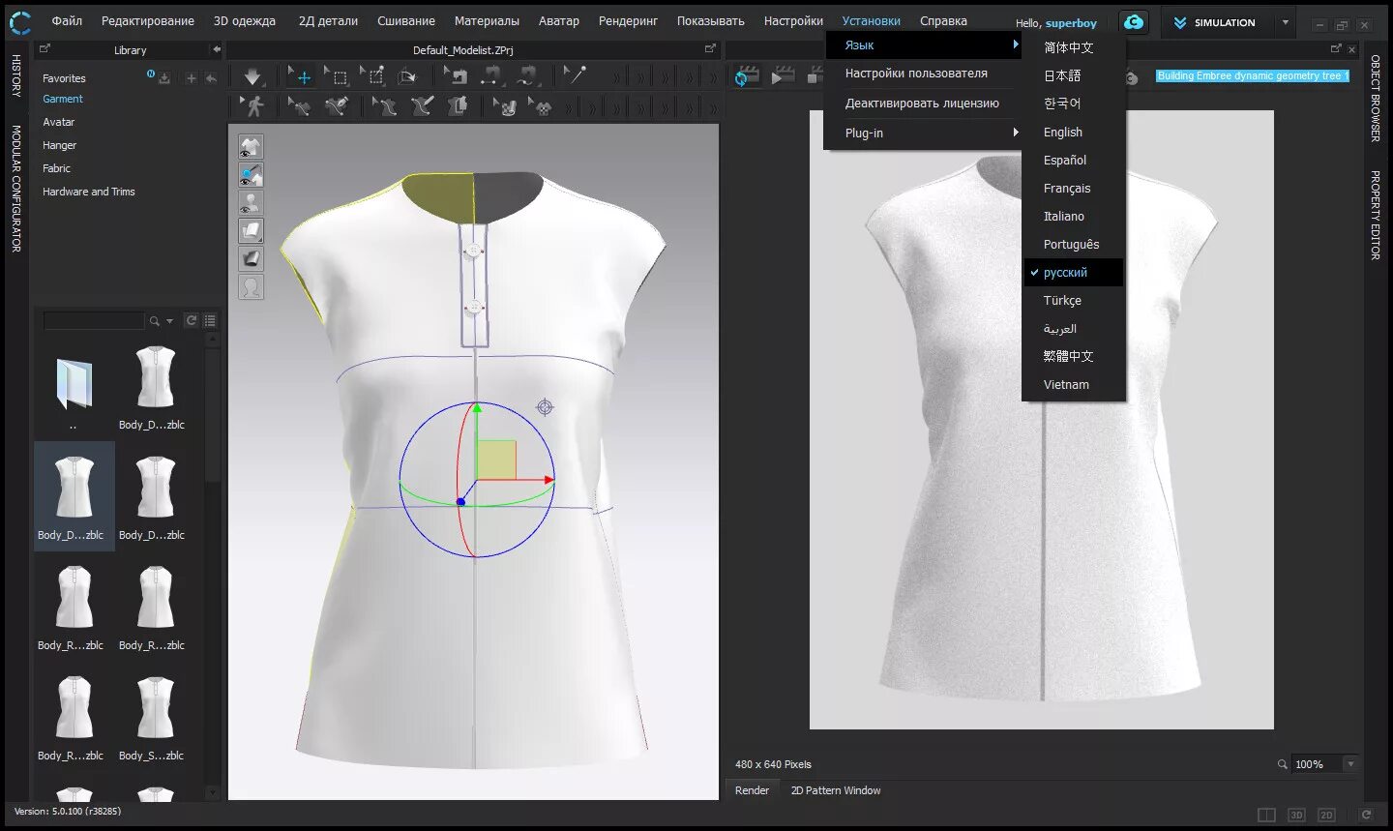Toggle show avatar in 3D viewport
The image size is (1393, 831).
coord(251,203)
